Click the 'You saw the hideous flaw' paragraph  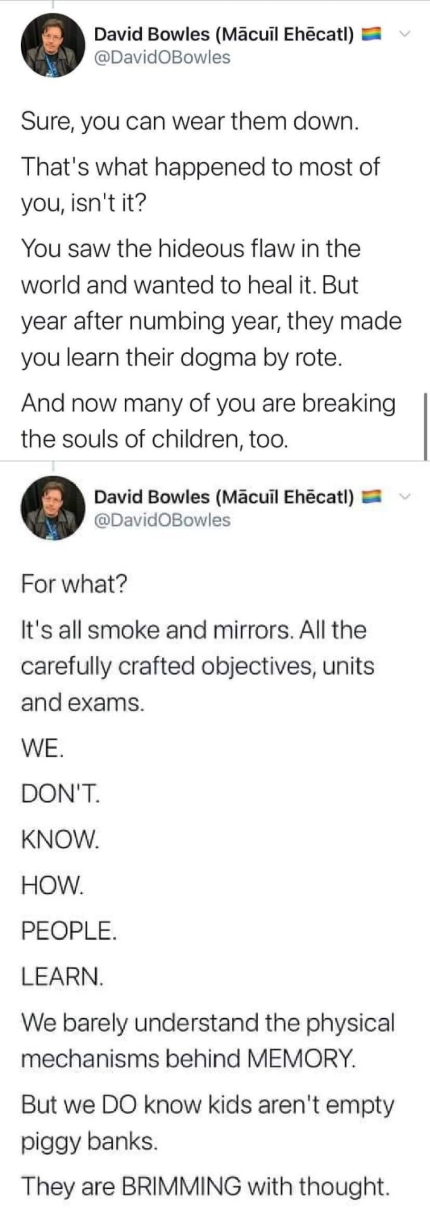click(x=211, y=303)
